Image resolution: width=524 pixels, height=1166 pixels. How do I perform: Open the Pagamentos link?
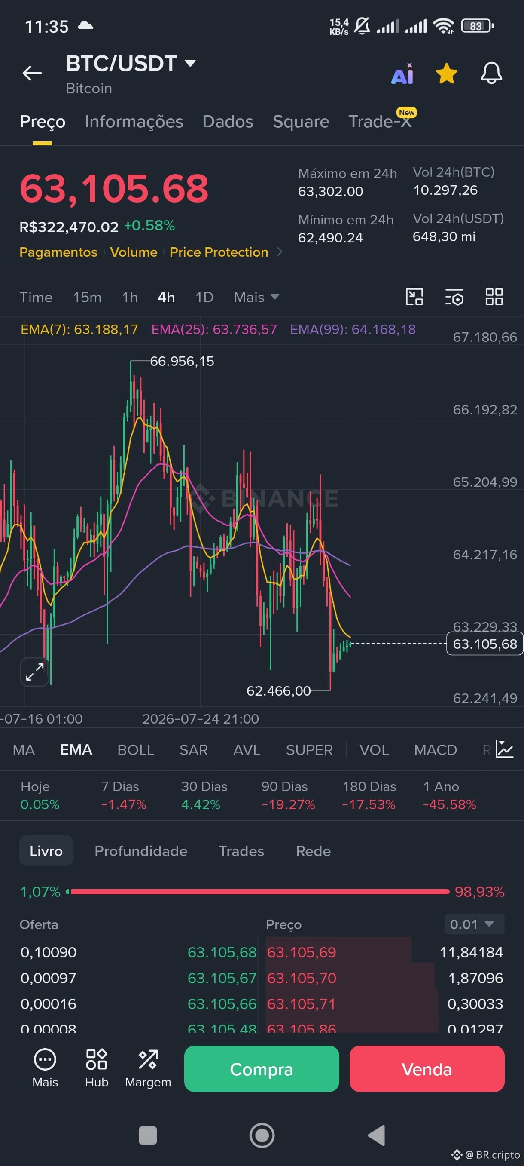tap(58, 252)
